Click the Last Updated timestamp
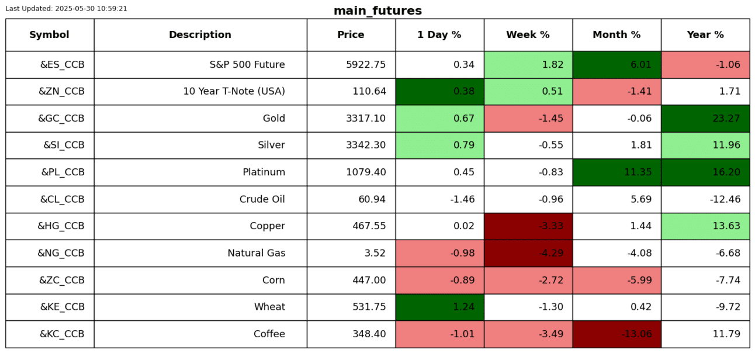 66,9
